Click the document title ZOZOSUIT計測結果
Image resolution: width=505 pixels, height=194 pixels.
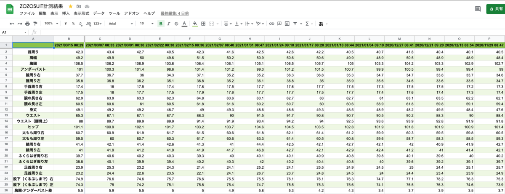[x=42, y=7]
